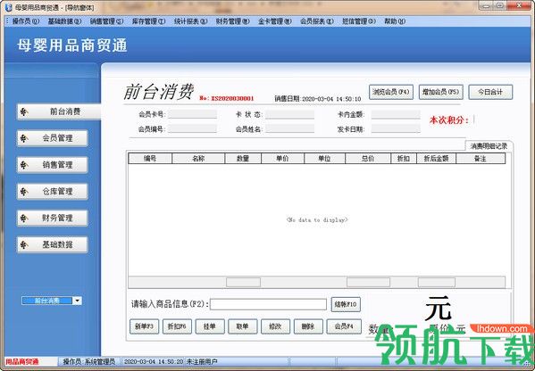Image resolution: width=535 pixels, height=371 pixels.
Task: Click the 销售日期 2020-03-04 14:50:10 text
Action: click(x=318, y=99)
